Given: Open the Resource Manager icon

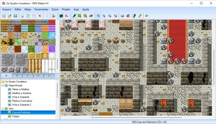Looking at the screenshot, I should click(x=122, y=16).
